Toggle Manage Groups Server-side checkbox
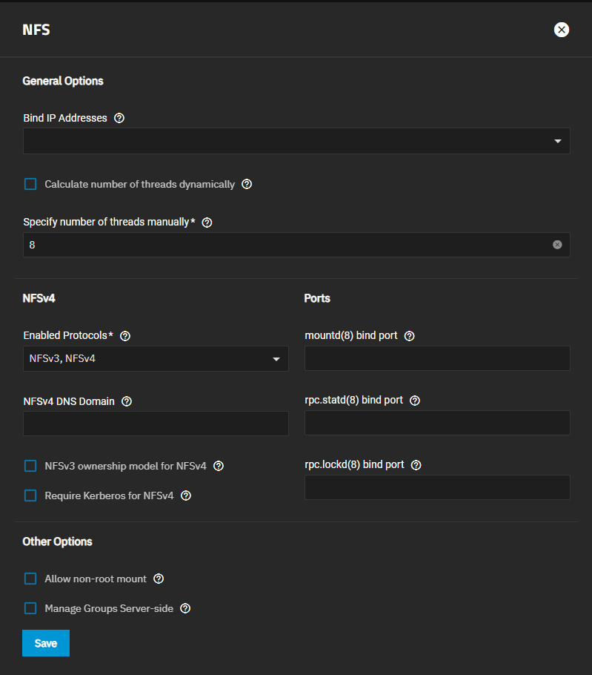592x675 pixels. [30, 609]
